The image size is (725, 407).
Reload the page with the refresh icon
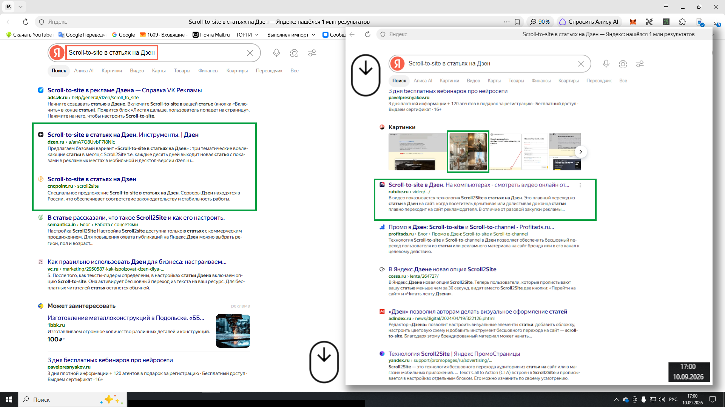coord(26,22)
